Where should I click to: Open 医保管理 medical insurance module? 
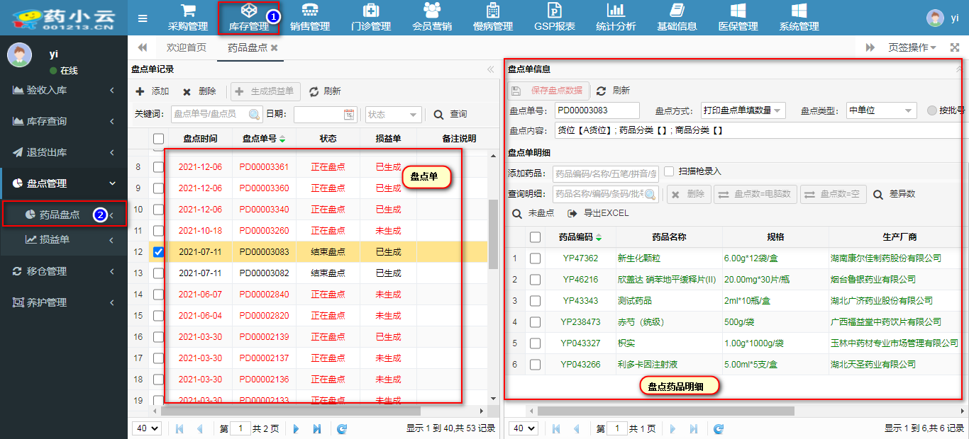[x=738, y=18]
